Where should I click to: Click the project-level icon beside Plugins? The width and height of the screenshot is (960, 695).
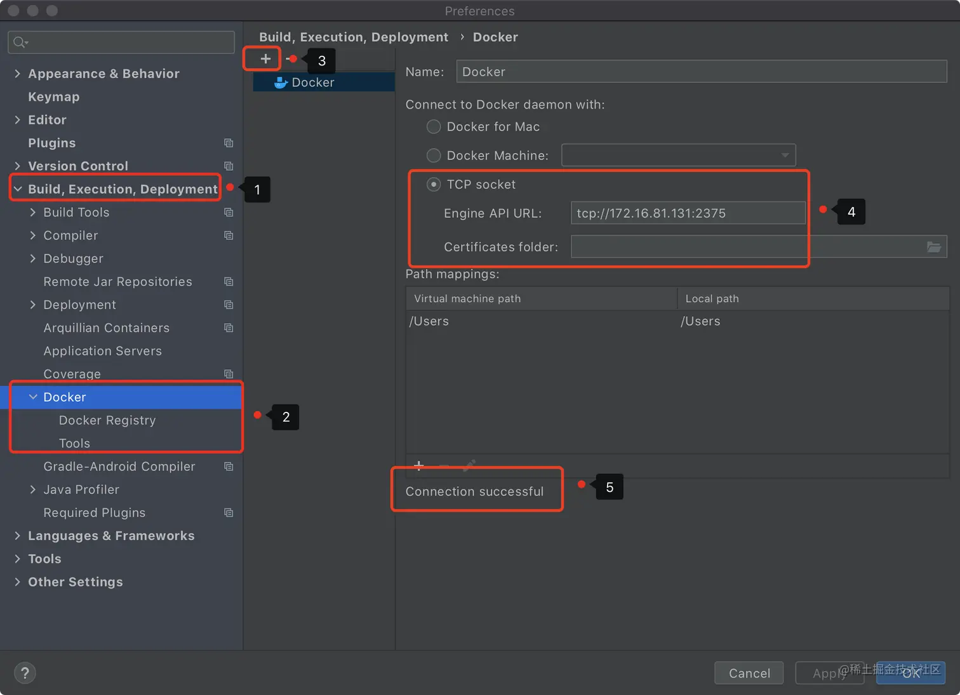(229, 143)
